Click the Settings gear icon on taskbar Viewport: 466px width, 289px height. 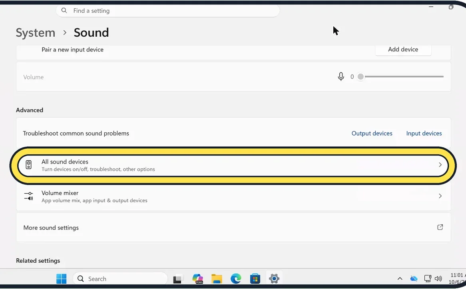pyautogui.click(x=274, y=279)
